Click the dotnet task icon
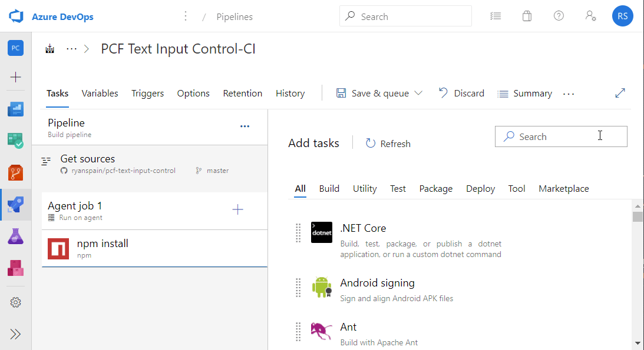The width and height of the screenshot is (644, 350). [322, 232]
